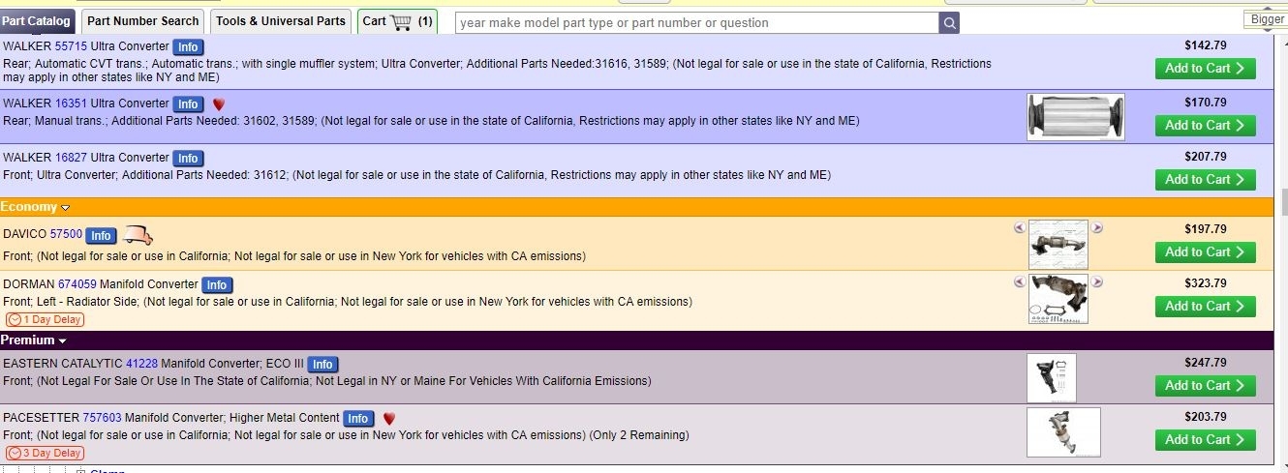This screenshot has width=1288, height=473.
Task: Open Info for EASTERN CATALYTIC 41228
Action: [322, 365]
